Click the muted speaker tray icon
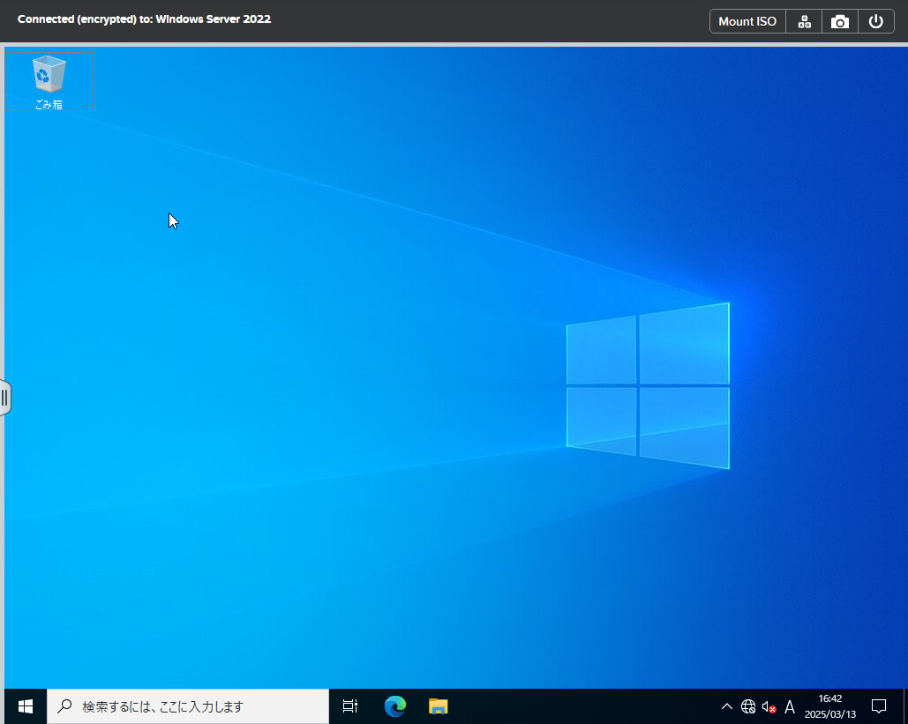 coord(769,706)
